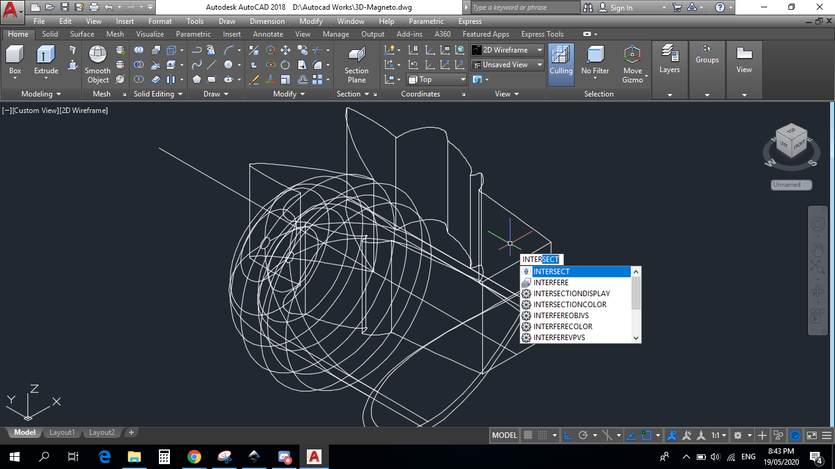This screenshot has width=835, height=469.
Task: Click the Pan hand icon in navigation bar
Action: click(x=817, y=249)
